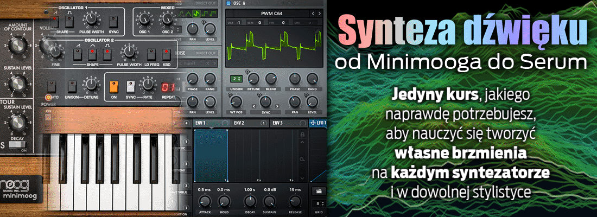Click the orange arpeggiator ON button

[x=113, y=87]
